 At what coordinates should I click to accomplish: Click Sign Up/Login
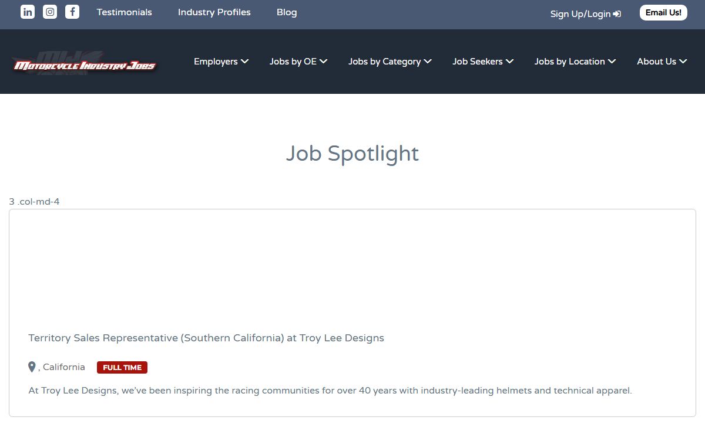pos(586,13)
